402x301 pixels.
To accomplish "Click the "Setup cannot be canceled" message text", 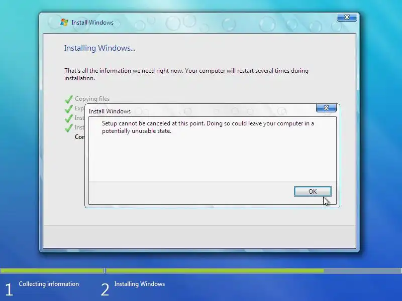I will coord(208,127).
